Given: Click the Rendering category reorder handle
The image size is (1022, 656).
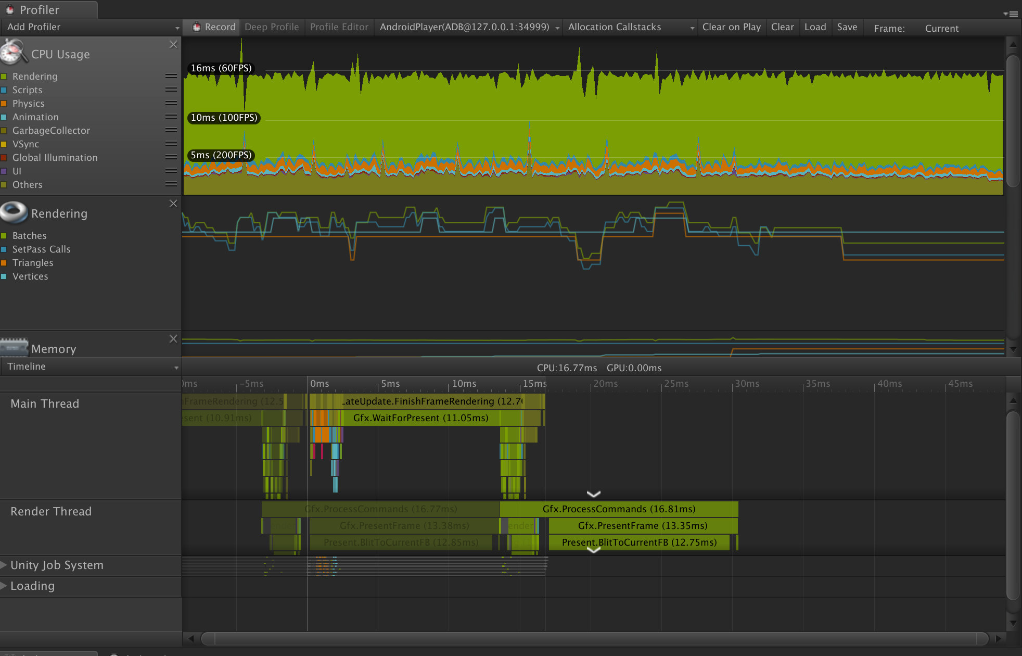Looking at the screenshot, I should [171, 76].
